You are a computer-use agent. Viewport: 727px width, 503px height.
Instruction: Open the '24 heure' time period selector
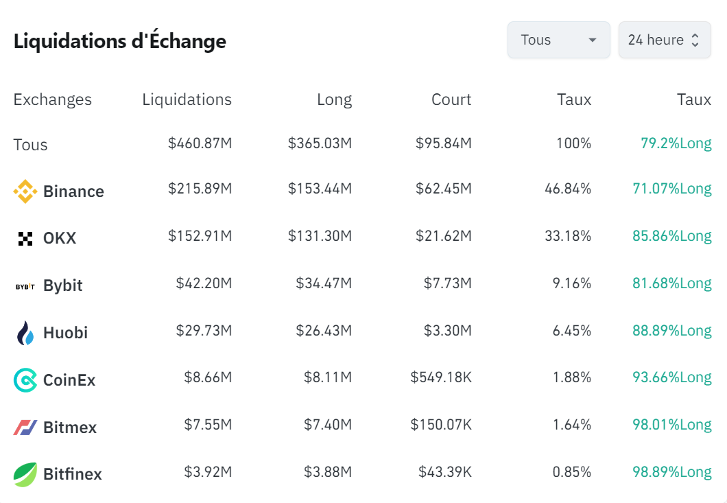[664, 40]
